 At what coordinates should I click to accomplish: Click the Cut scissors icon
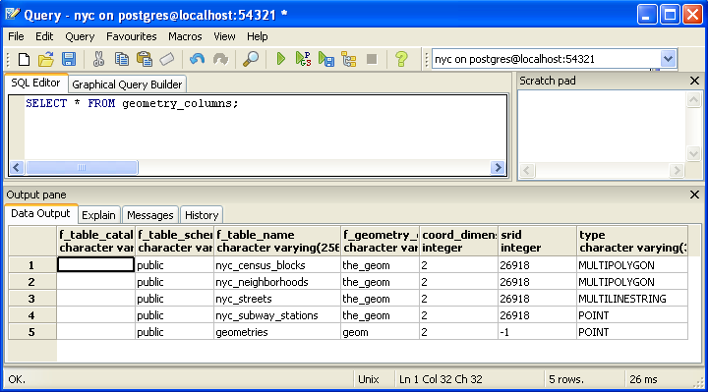tap(98, 59)
